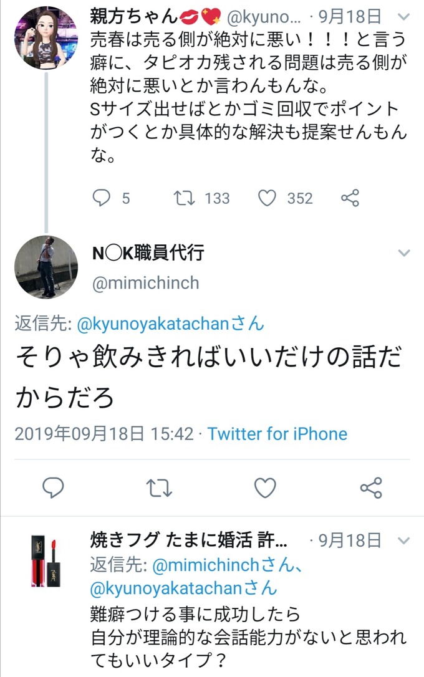Click the Twitter for iPhone link
Screen dimensions: 424x677
pyautogui.click(x=277, y=433)
